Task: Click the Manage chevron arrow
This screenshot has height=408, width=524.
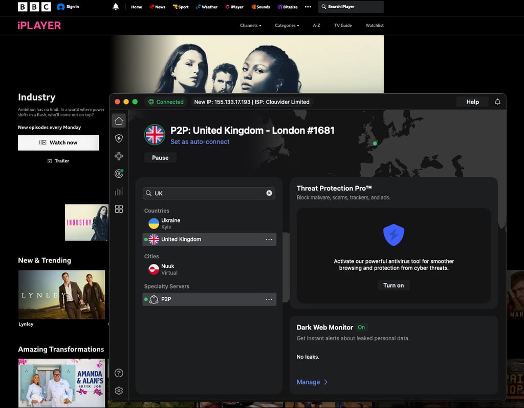Action: click(326, 382)
